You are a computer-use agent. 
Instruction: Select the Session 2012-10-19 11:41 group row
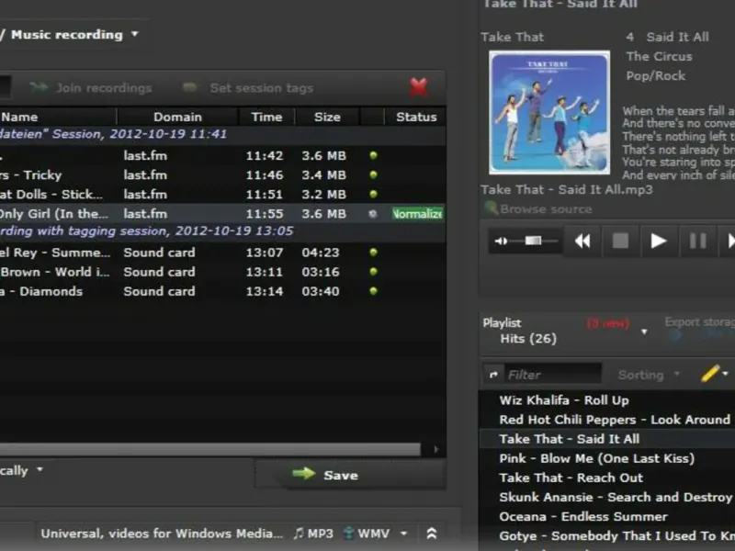tap(222, 134)
